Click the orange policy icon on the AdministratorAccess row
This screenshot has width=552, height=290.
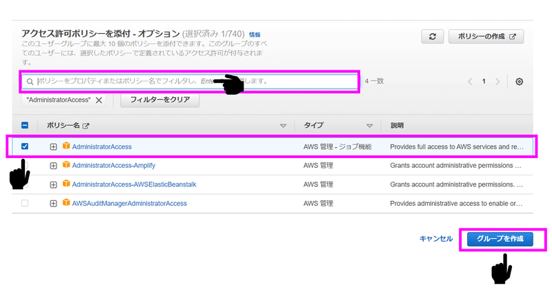click(66, 146)
